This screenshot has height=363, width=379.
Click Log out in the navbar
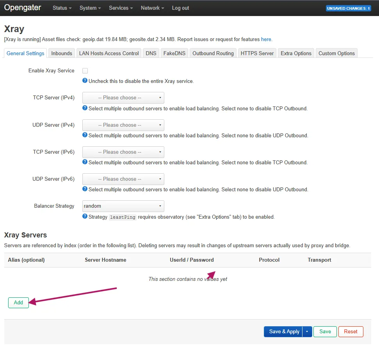180,8
